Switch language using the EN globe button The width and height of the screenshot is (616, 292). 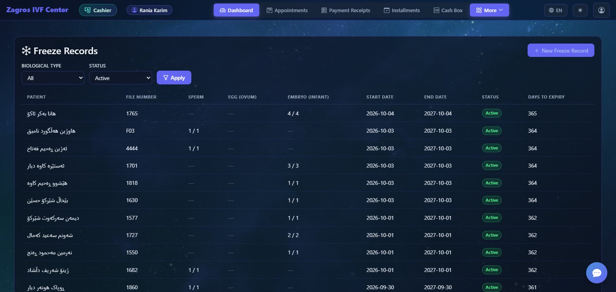[555, 10]
